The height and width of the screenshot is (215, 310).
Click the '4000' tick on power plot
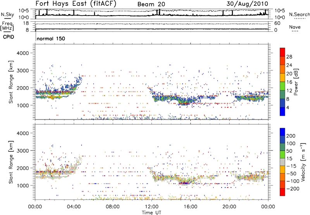tap(22, 53)
